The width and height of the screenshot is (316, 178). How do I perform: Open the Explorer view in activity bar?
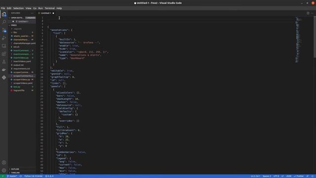[4, 14]
